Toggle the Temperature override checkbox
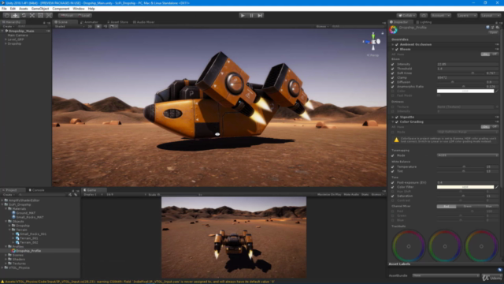This screenshot has width=504, height=284. (x=392, y=167)
